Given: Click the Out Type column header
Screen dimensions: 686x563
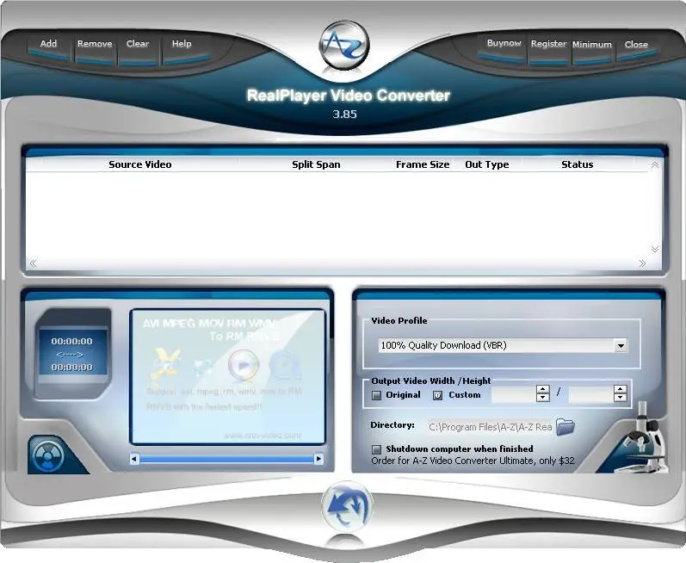Looking at the screenshot, I should pos(487,164).
